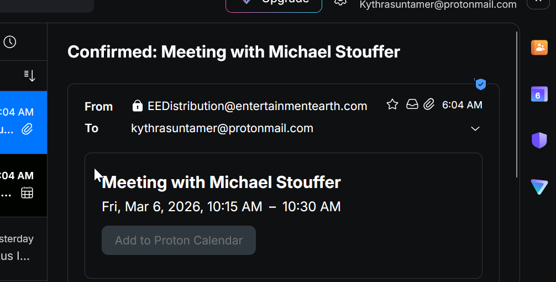Click the EEDistribution sender address
The image size is (556, 282).
[257, 106]
